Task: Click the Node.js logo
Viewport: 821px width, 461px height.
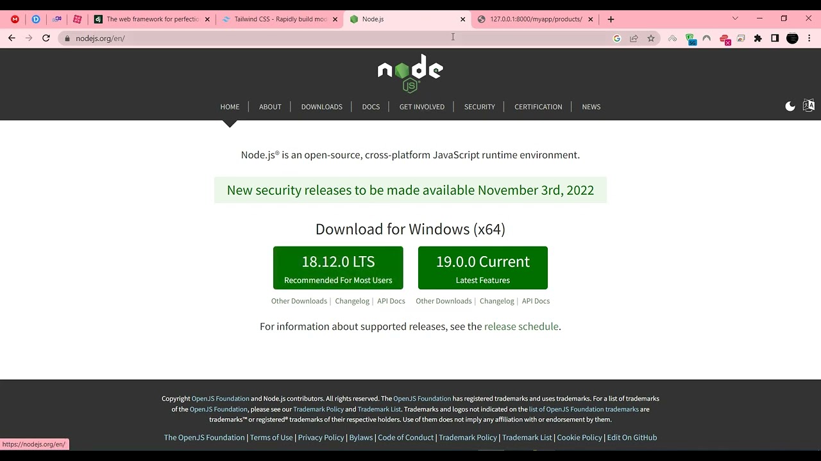Action: 410,73
